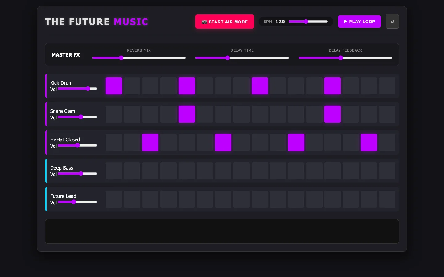The height and width of the screenshot is (277, 444).
Task: Turn off Kick Drum step 5
Action: click(187, 86)
